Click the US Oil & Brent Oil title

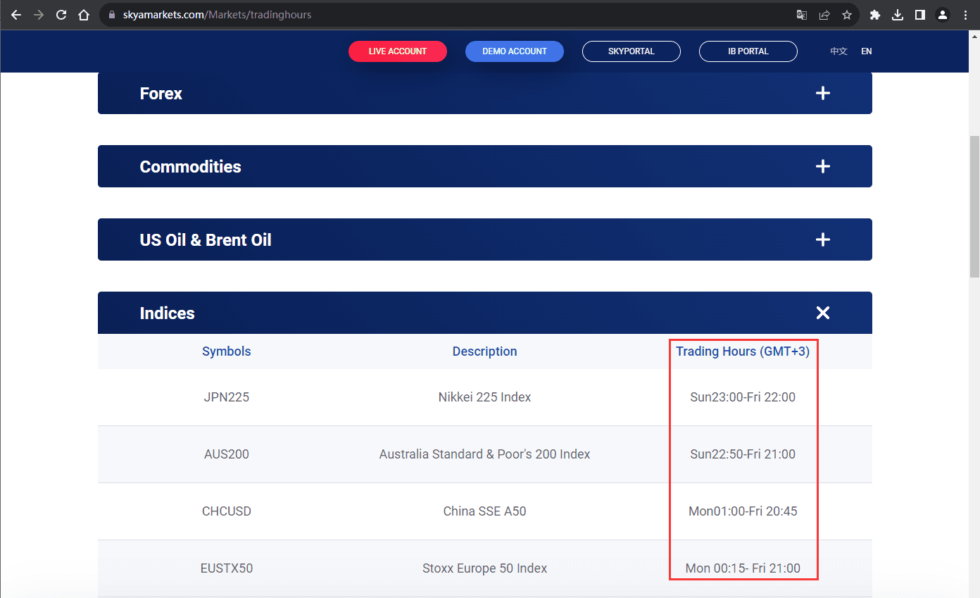point(206,240)
